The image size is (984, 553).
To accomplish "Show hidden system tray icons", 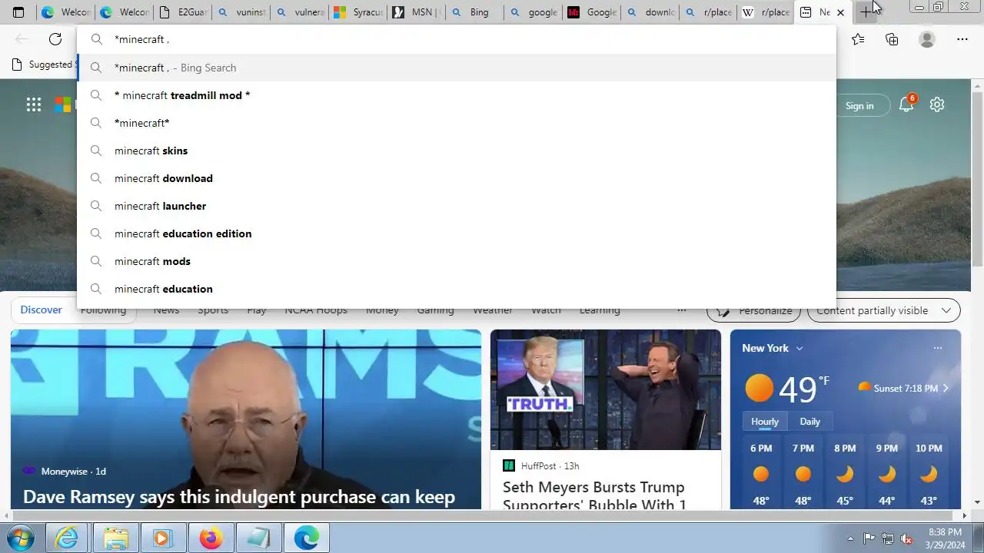I will (850, 538).
